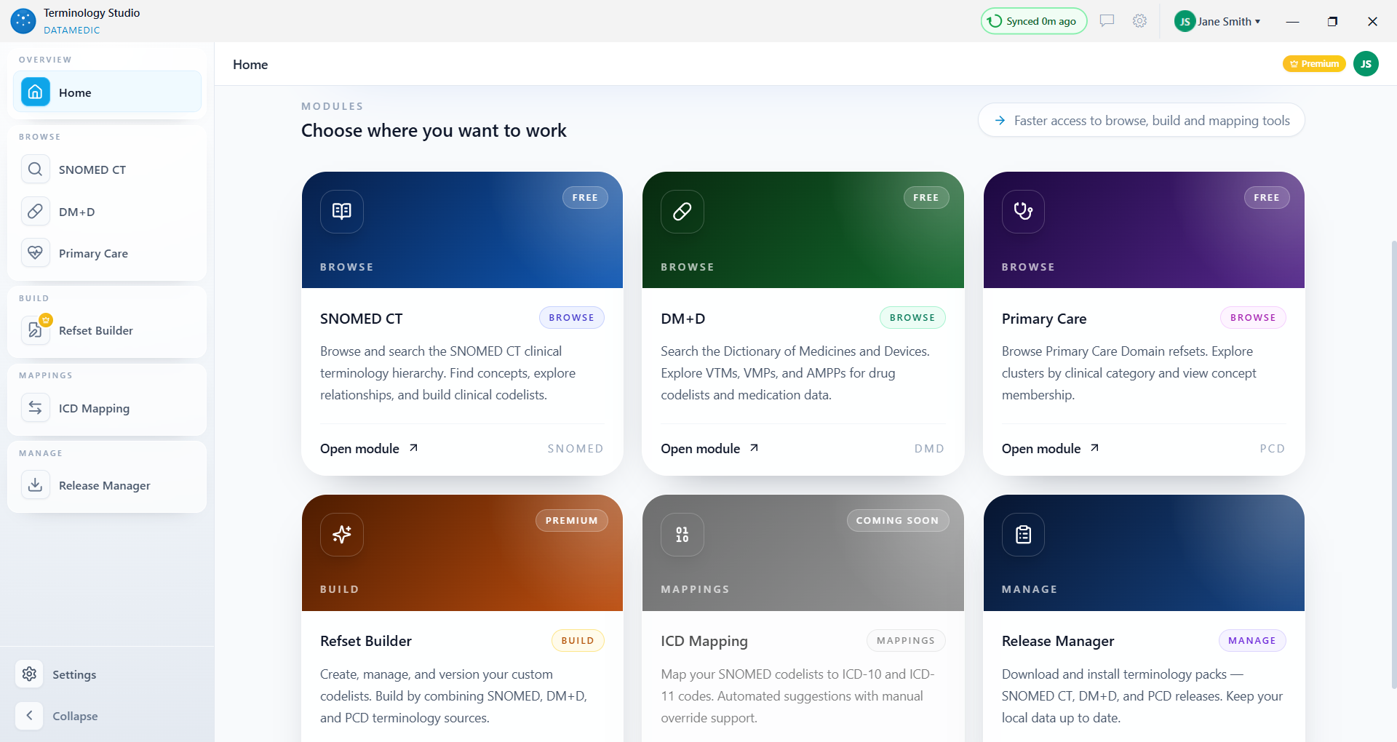Click the green JS avatar in header
Viewport: 1397px width, 742px height.
pyautogui.click(x=1366, y=64)
